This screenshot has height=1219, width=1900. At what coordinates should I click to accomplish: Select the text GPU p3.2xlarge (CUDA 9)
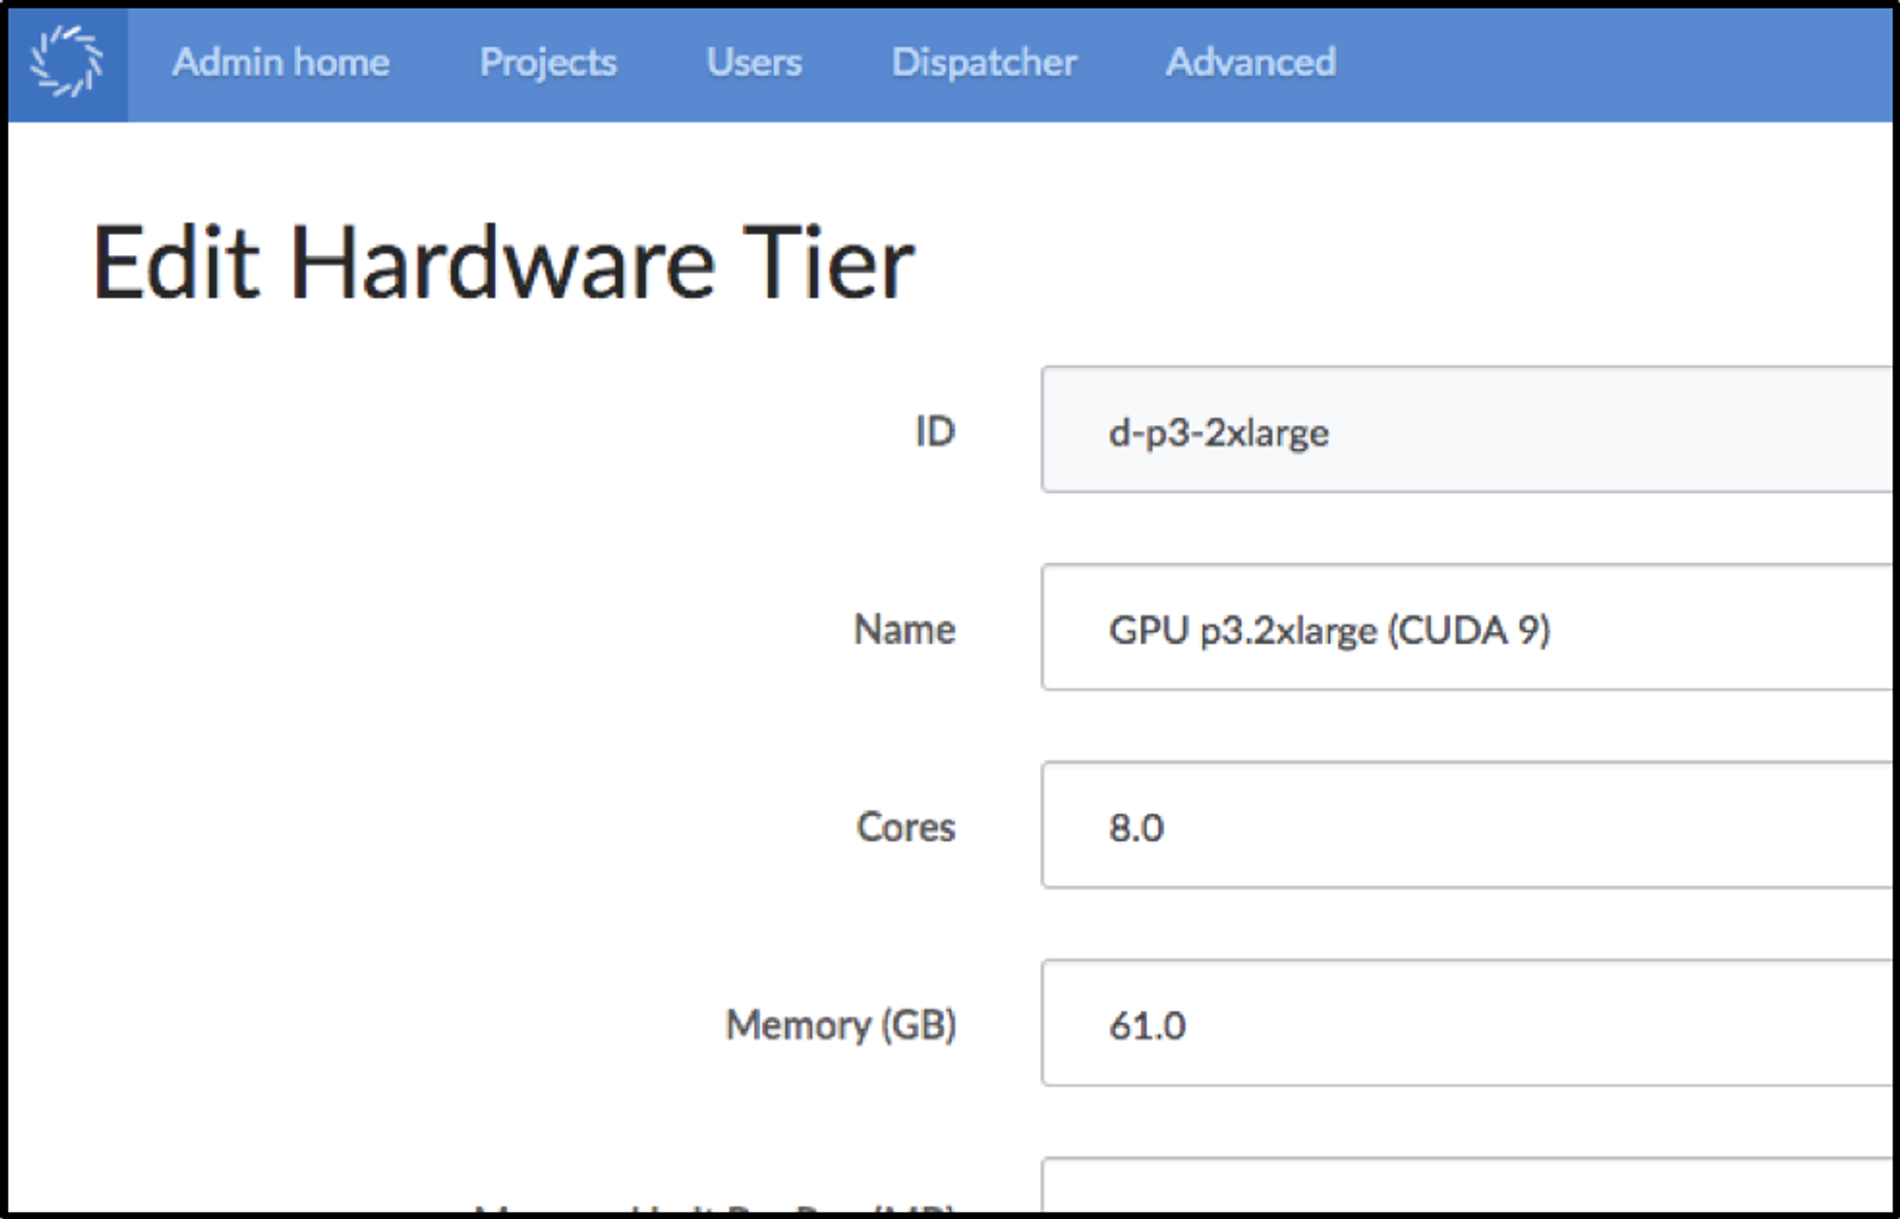pos(1330,630)
